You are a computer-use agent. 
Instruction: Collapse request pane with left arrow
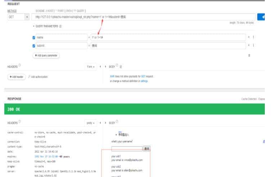pos(100,67)
